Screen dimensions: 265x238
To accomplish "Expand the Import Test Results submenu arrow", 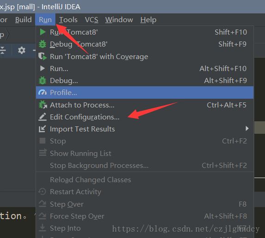I will [247, 129].
